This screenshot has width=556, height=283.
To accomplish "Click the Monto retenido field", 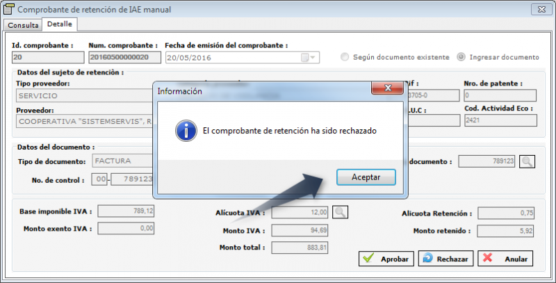I will [x=505, y=231].
